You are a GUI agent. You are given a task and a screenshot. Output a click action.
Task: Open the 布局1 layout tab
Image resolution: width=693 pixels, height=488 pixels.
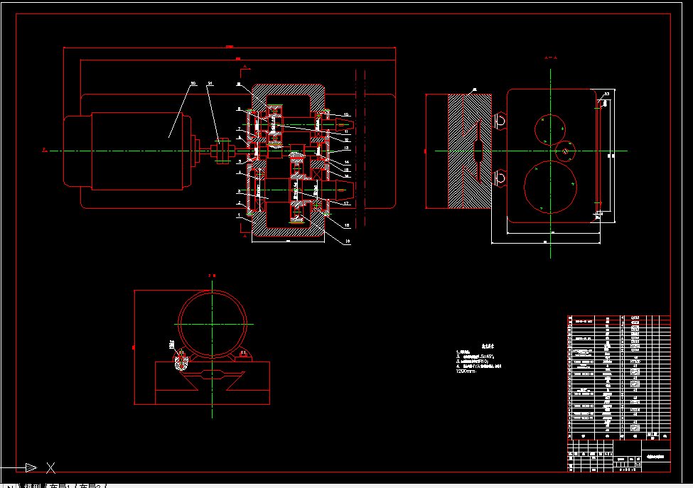pos(60,486)
